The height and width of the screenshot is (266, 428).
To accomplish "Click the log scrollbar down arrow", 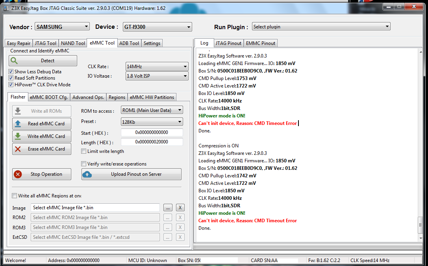I will click(x=421, y=238).
